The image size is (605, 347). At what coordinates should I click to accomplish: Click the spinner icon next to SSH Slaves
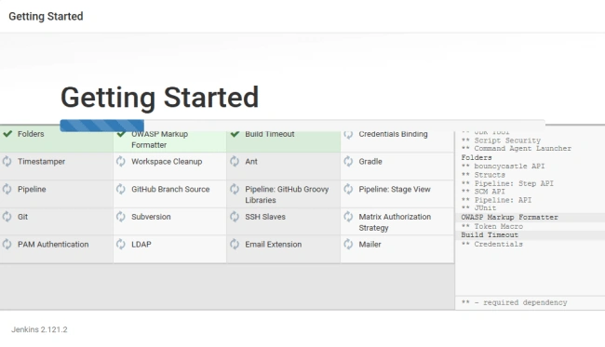point(235,217)
